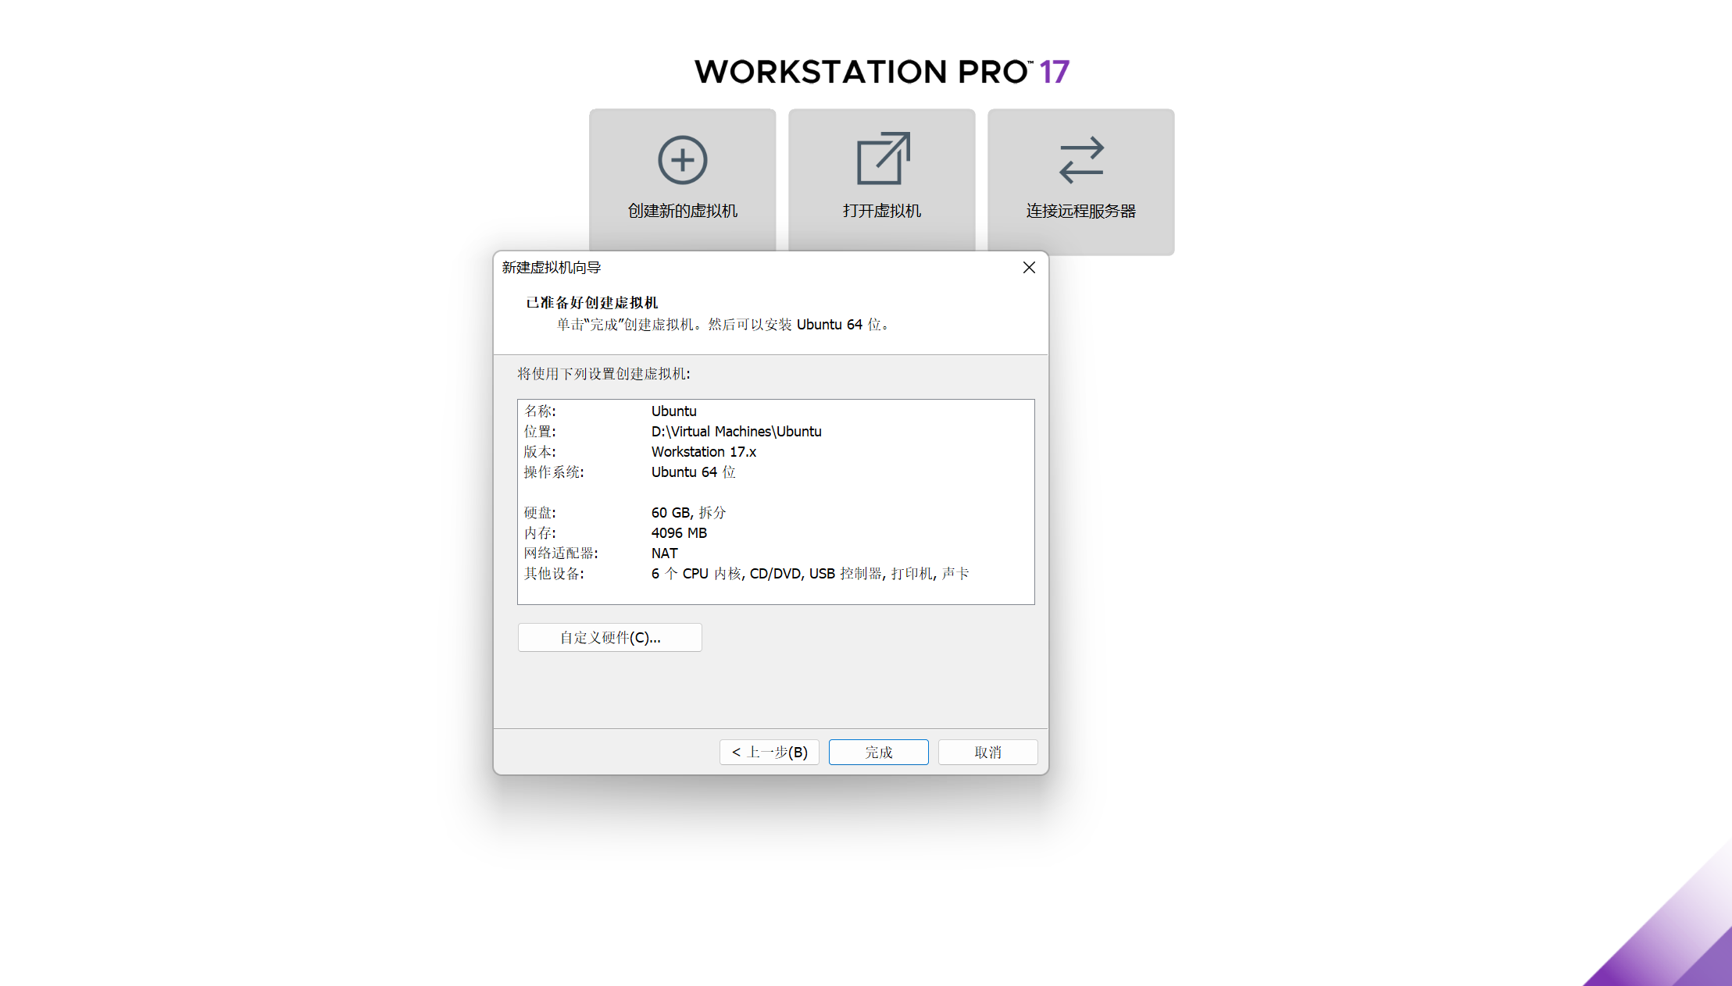Open 自定义硬件(C)... hardware customization
Viewport: 1732px width, 986px height.
coord(609,638)
